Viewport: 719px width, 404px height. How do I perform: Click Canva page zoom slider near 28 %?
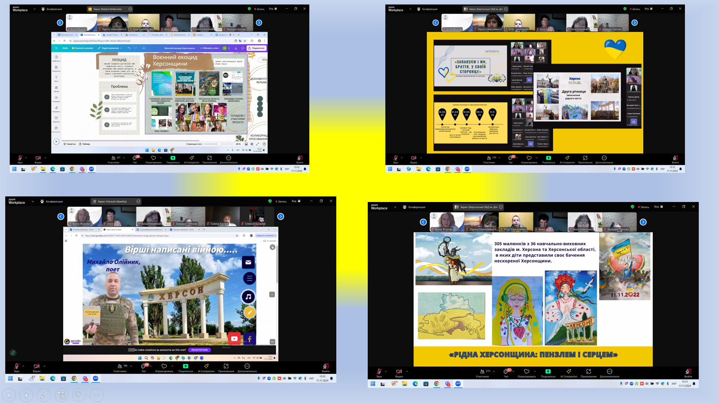pos(219,144)
